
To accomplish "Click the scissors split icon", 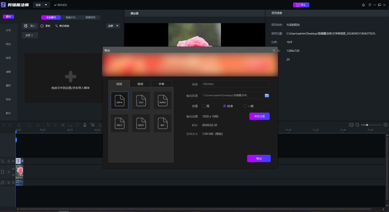I will click(x=38, y=125).
